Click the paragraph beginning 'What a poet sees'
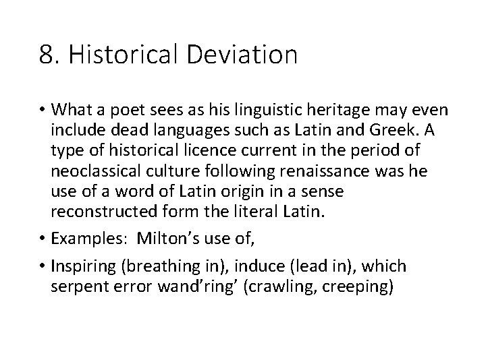This screenshot has width=486, height=364. tap(250, 160)
